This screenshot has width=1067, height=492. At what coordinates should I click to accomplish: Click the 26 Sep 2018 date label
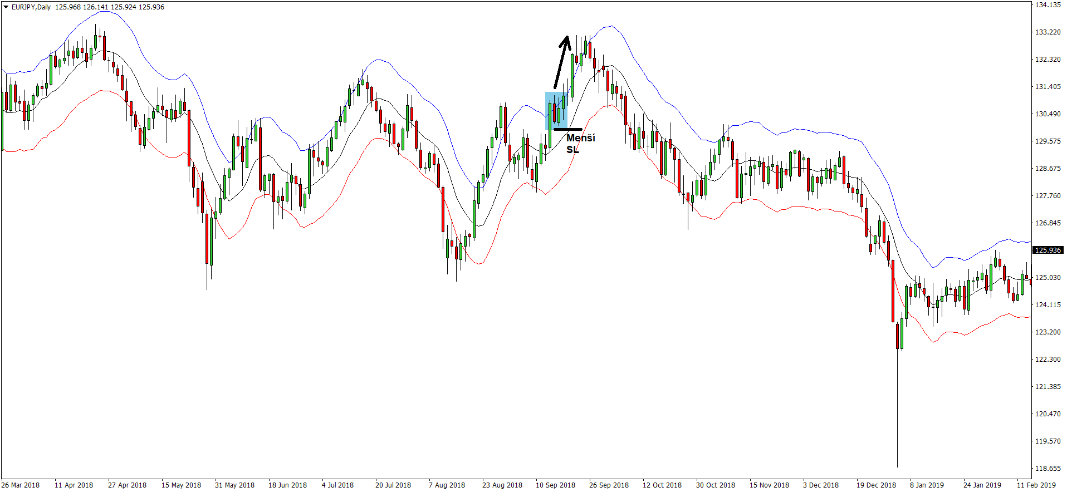point(609,485)
